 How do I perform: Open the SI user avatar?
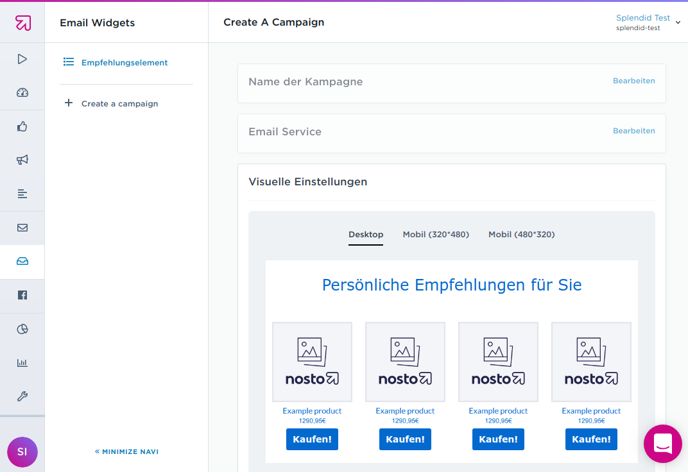click(x=22, y=451)
